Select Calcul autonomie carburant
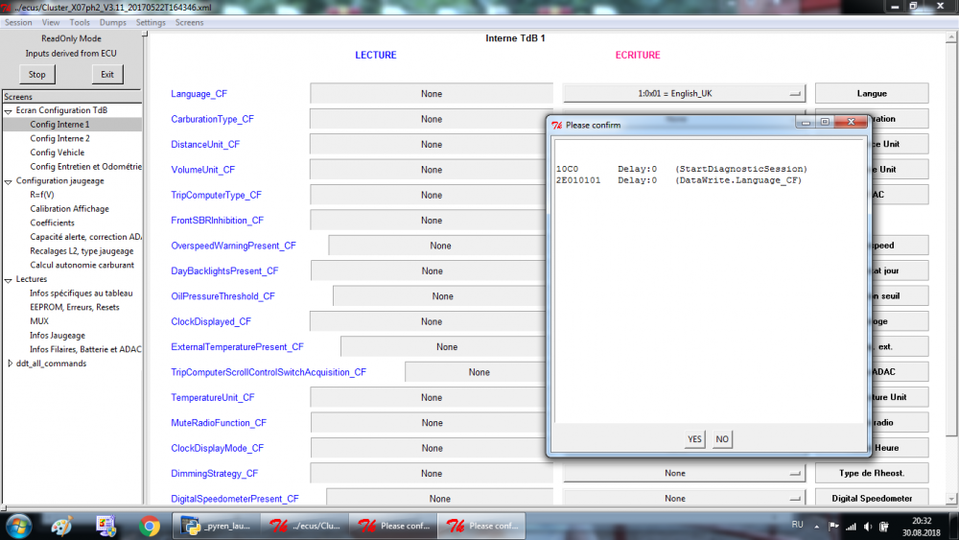 [x=82, y=265]
